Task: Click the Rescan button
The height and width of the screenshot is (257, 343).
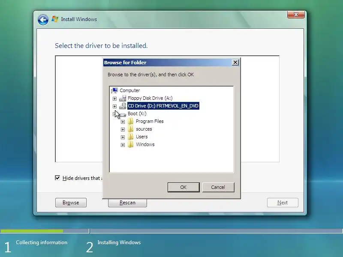Action: tap(127, 203)
